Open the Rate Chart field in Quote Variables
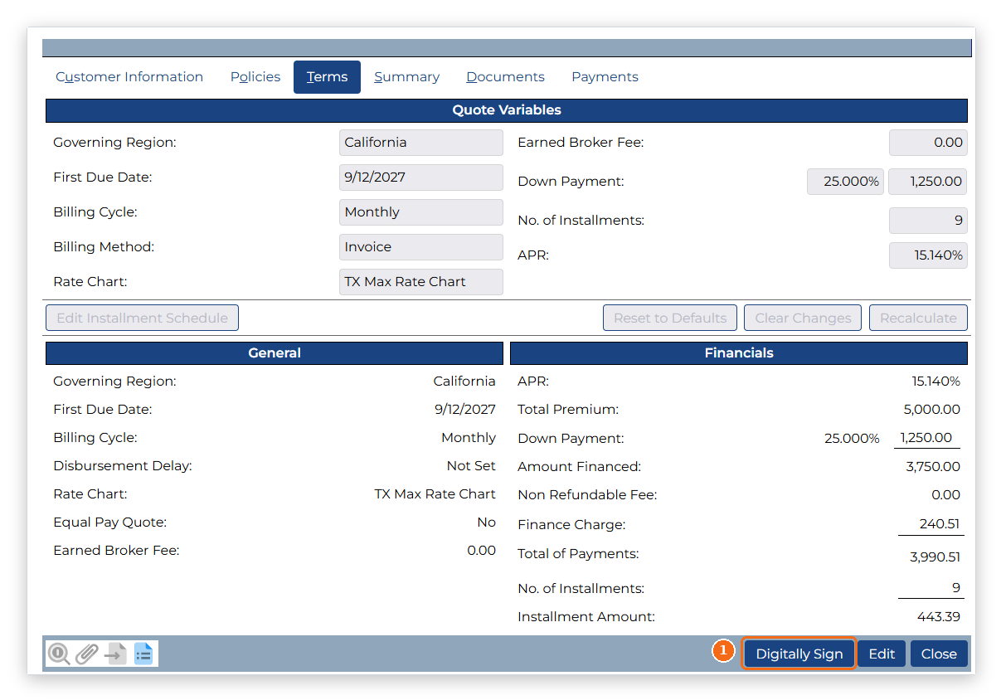 click(421, 282)
